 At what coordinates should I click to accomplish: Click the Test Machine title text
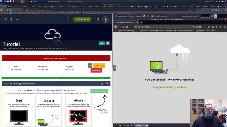point(16,69)
